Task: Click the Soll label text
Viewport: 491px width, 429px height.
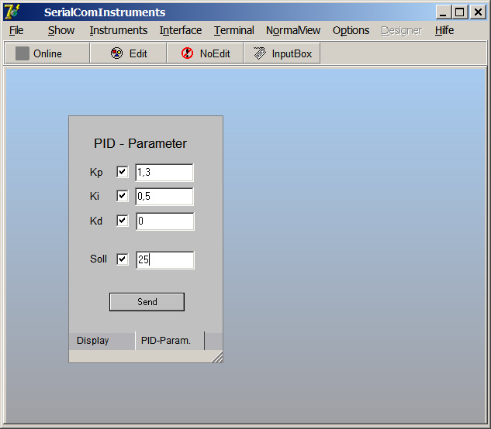Action: (x=99, y=259)
